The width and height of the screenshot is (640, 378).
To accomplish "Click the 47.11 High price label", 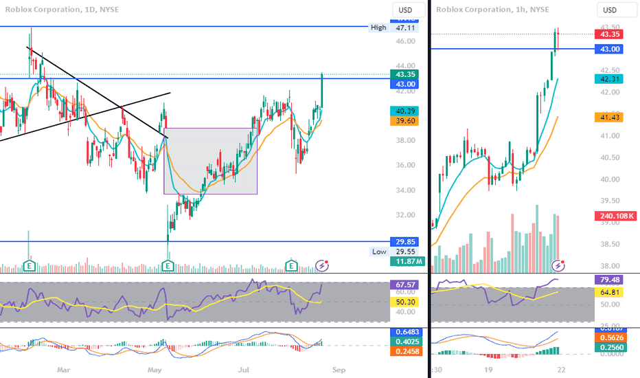I will tap(405, 27).
